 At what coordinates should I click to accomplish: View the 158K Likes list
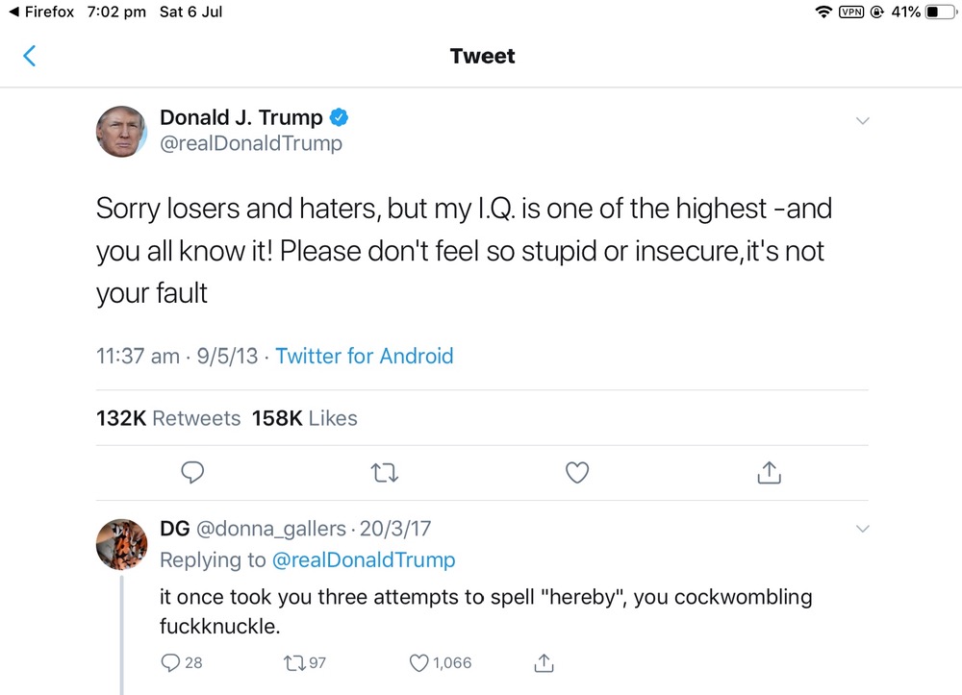tap(304, 418)
